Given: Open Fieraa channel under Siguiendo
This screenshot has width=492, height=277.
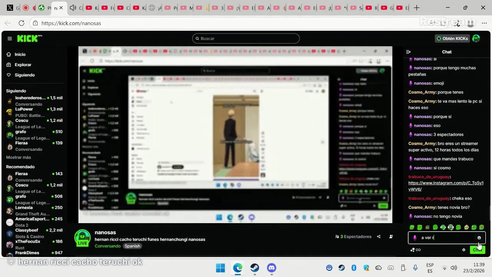Looking at the screenshot, I should tap(34, 146).
